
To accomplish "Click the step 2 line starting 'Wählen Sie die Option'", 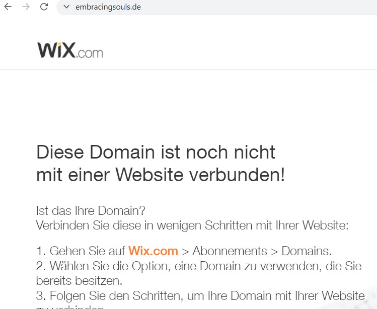I will tap(199, 266).
